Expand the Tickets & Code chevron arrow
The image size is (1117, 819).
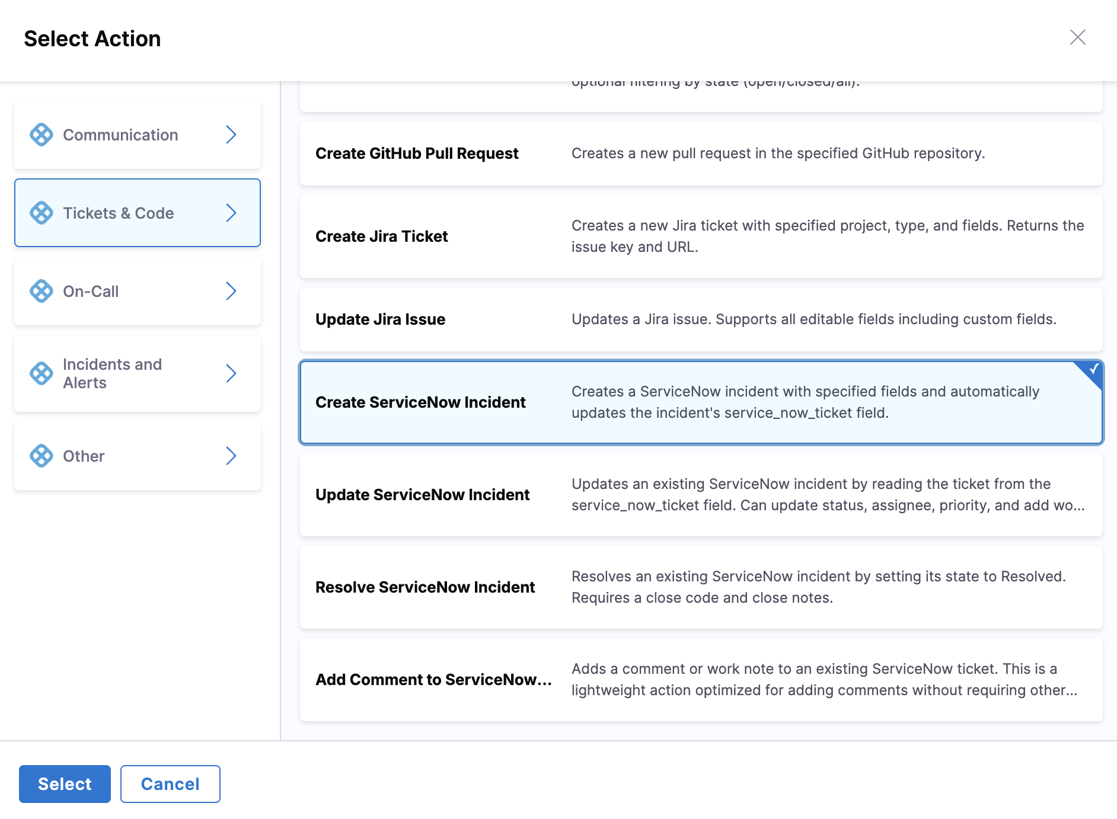pyautogui.click(x=231, y=213)
